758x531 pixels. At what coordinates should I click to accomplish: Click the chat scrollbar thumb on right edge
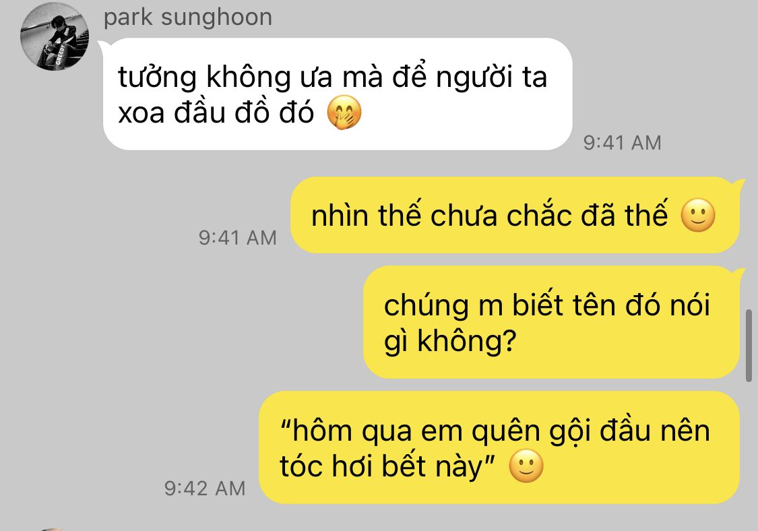[x=749, y=345]
